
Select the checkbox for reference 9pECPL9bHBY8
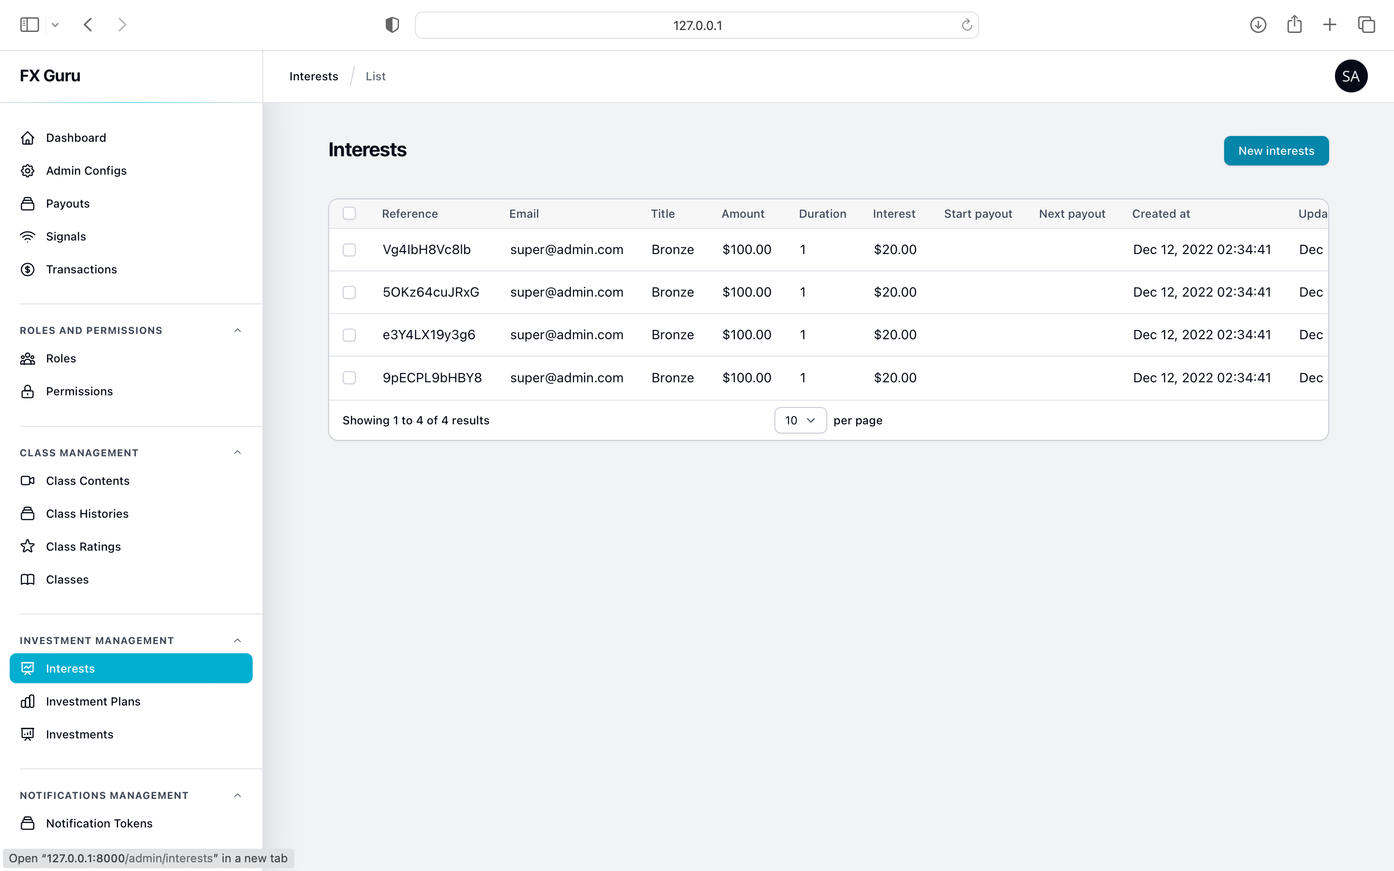point(349,378)
